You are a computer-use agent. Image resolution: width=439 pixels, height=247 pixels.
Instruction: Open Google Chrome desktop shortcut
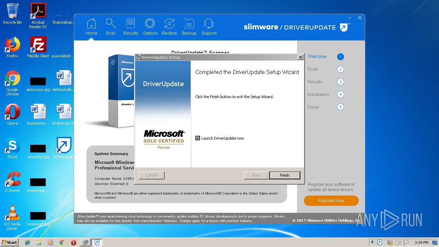tap(12, 83)
